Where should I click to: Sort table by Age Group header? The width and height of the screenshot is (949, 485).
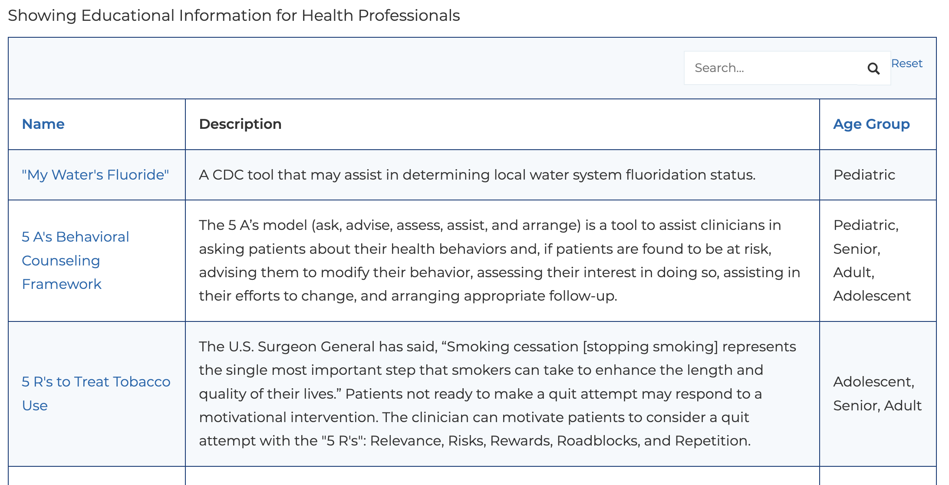871,124
